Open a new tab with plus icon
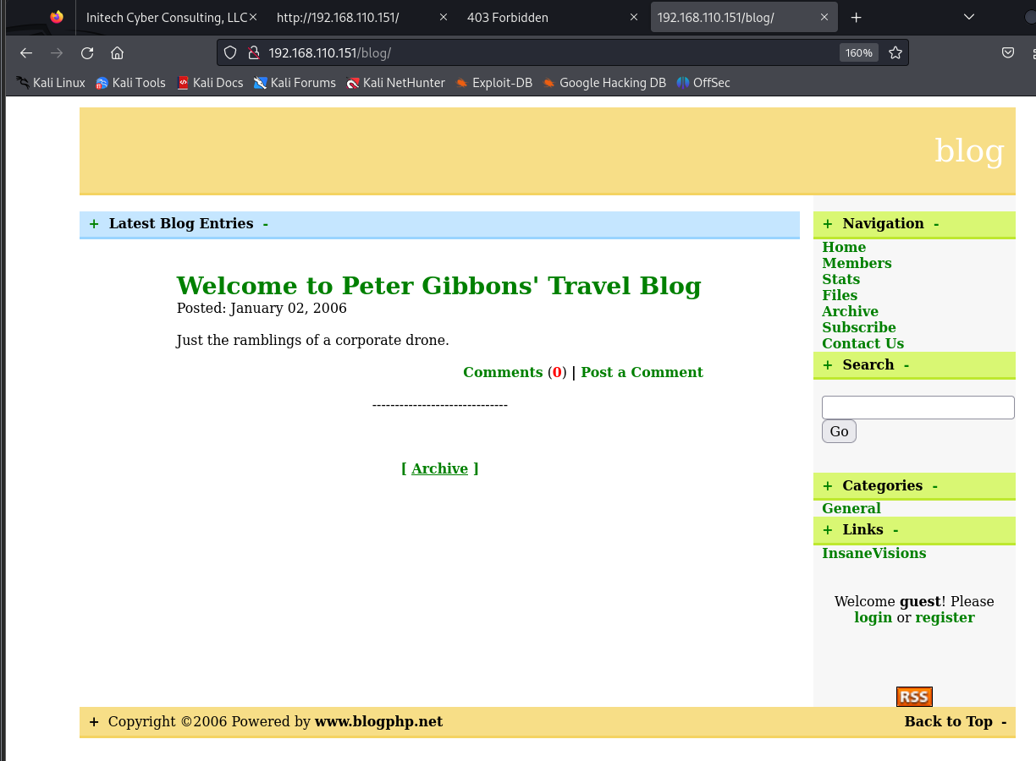 coord(856,17)
